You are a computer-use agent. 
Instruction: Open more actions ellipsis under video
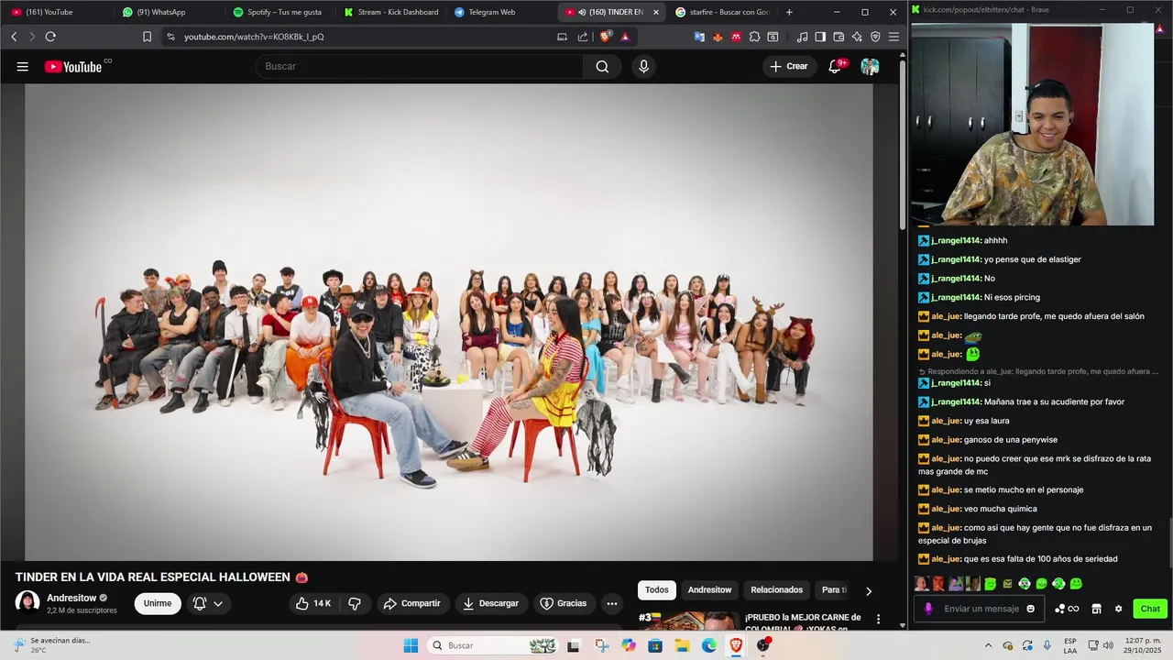tap(612, 603)
